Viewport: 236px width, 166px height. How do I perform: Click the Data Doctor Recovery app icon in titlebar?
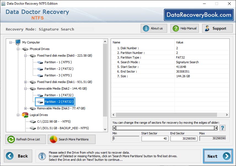3,4
